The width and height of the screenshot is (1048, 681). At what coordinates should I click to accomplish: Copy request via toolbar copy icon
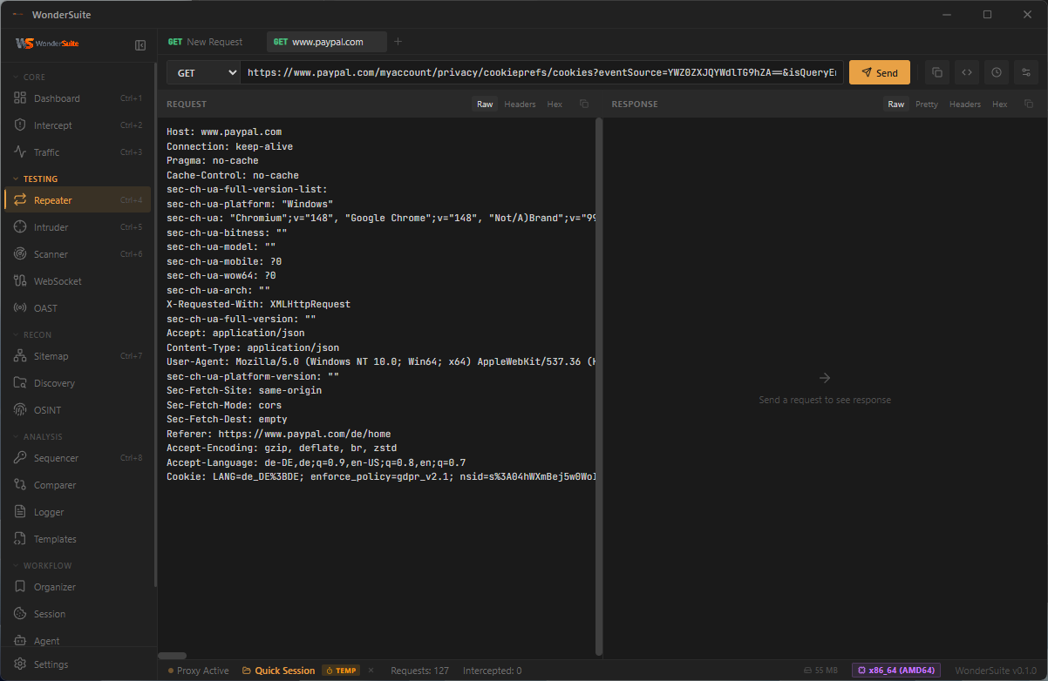(937, 72)
